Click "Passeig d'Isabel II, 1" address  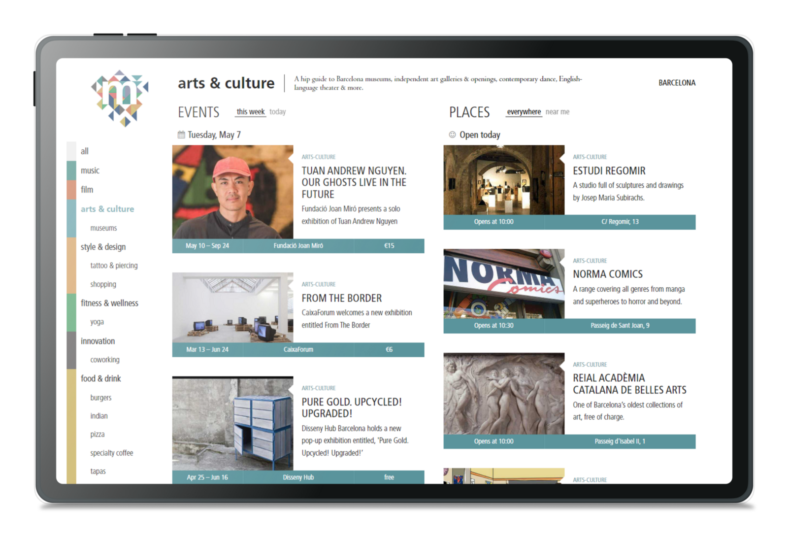click(620, 441)
